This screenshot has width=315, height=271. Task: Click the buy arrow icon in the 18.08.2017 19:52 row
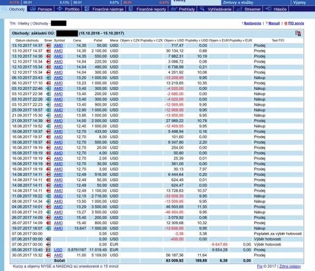(48, 126)
